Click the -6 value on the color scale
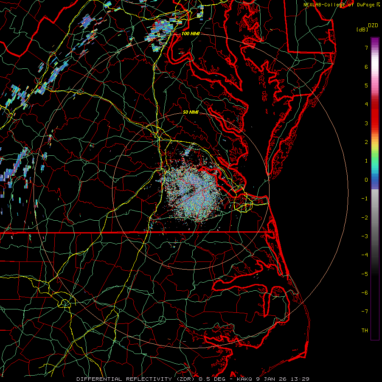Screen dimensions: 382x382 coord(365,293)
